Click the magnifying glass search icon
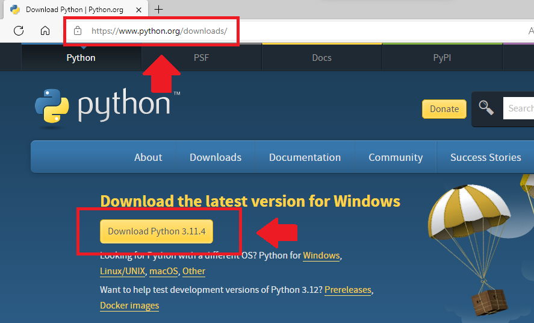Viewport: 534px width, 323px height. (486, 108)
